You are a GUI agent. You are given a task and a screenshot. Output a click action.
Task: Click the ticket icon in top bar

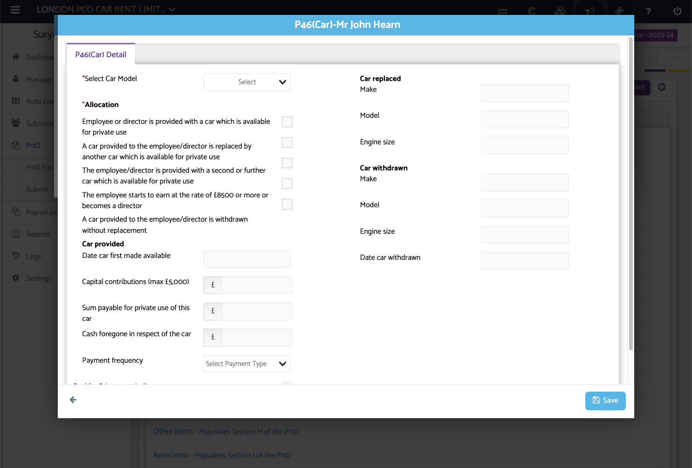[619, 11]
